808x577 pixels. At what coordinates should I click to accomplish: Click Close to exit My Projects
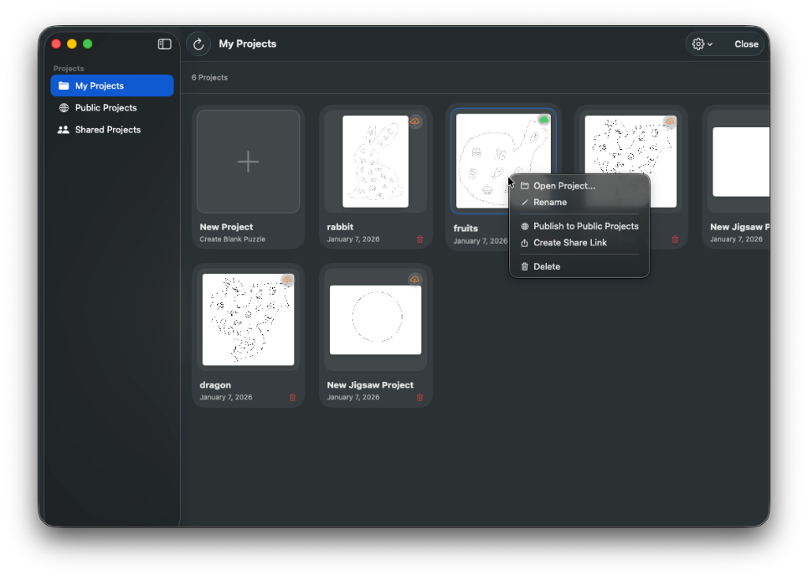pos(746,43)
